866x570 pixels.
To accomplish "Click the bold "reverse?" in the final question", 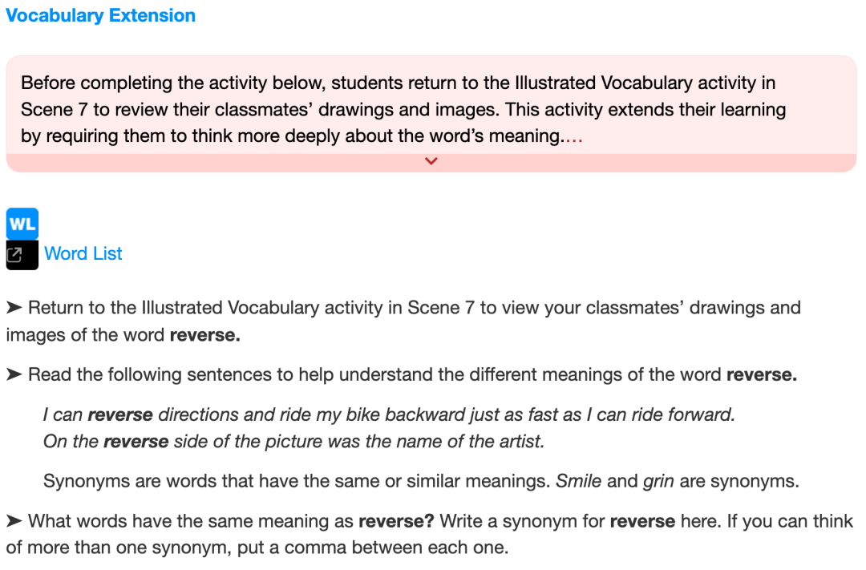I will pos(396,521).
